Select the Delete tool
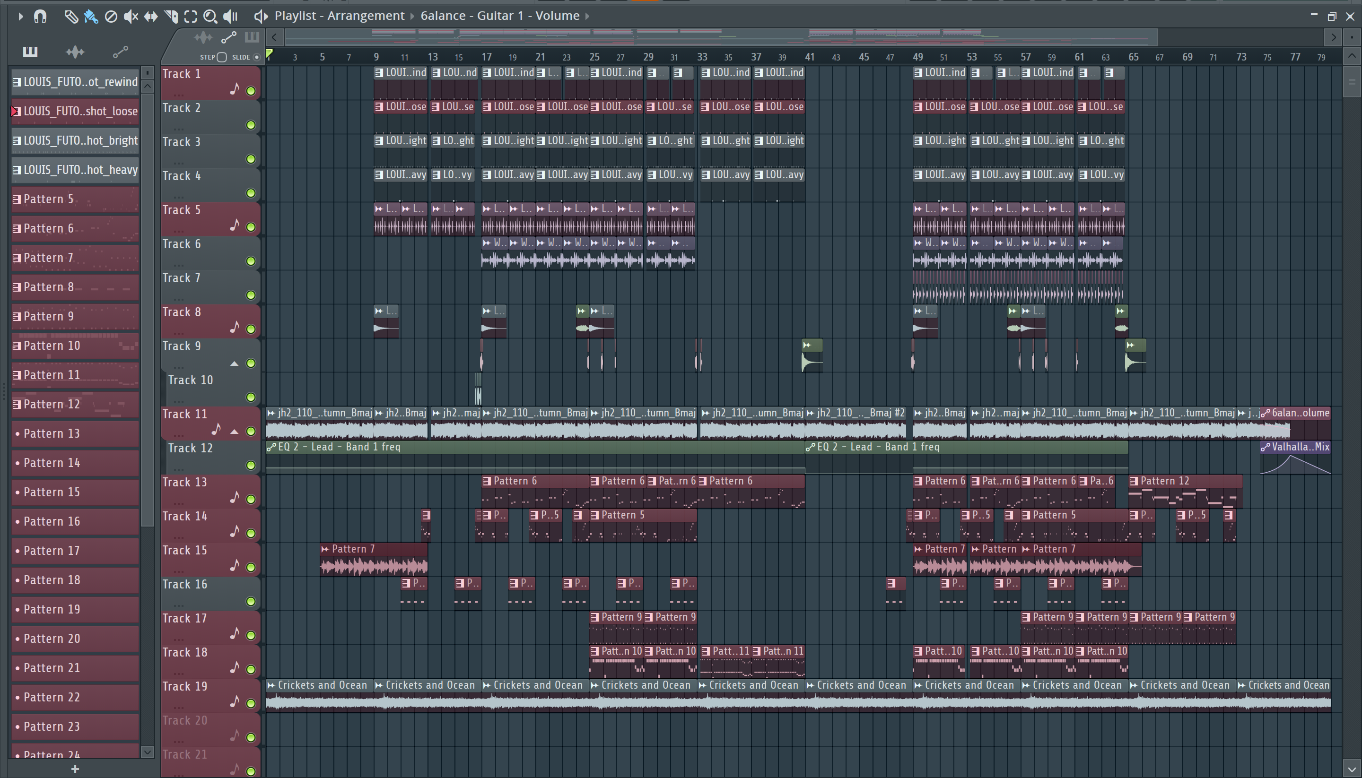This screenshot has width=1362, height=778. coord(111,16)
